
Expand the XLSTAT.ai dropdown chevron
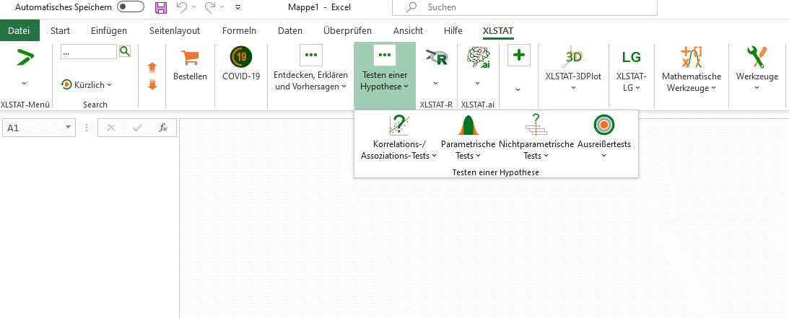[x=478, y=83]
